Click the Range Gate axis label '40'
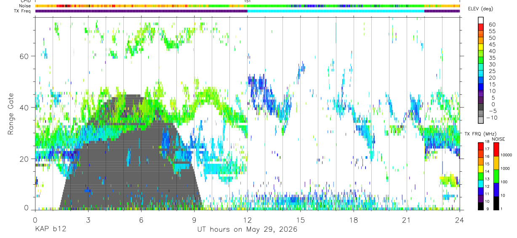Screen dimensions: 517x238 [24, 107]
